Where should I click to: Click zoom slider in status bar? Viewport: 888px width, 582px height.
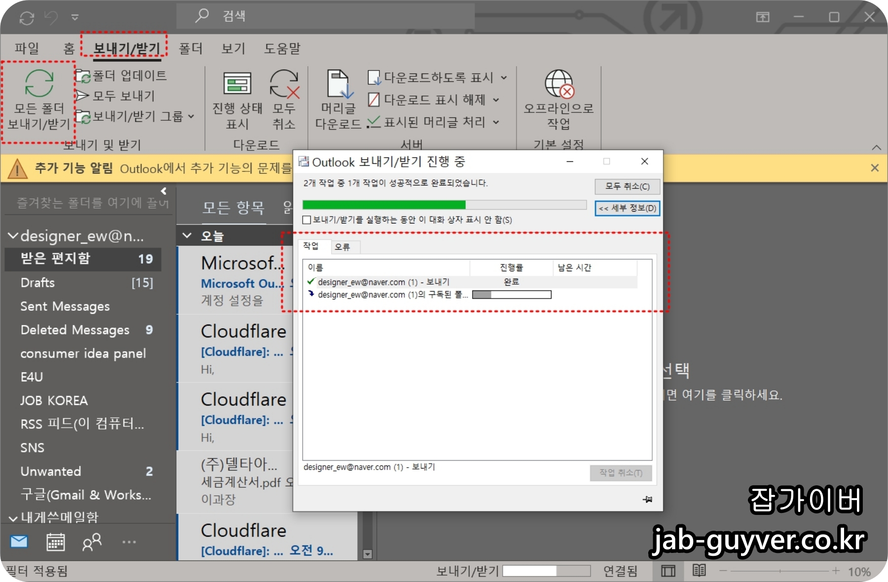pyautogui.click(x=780, y=571)
